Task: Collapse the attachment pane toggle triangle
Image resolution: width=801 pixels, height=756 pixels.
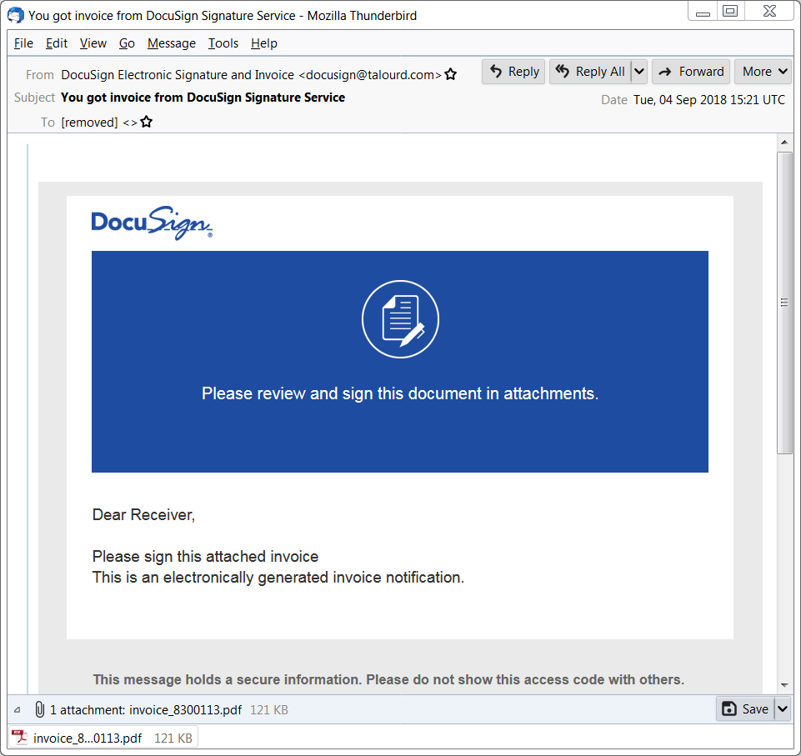Action: [18, 709]
